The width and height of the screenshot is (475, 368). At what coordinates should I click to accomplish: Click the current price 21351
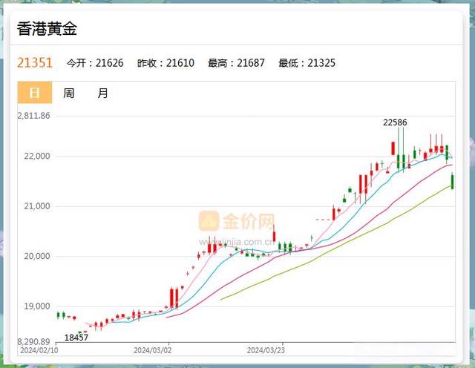click(x=35, y=63)
